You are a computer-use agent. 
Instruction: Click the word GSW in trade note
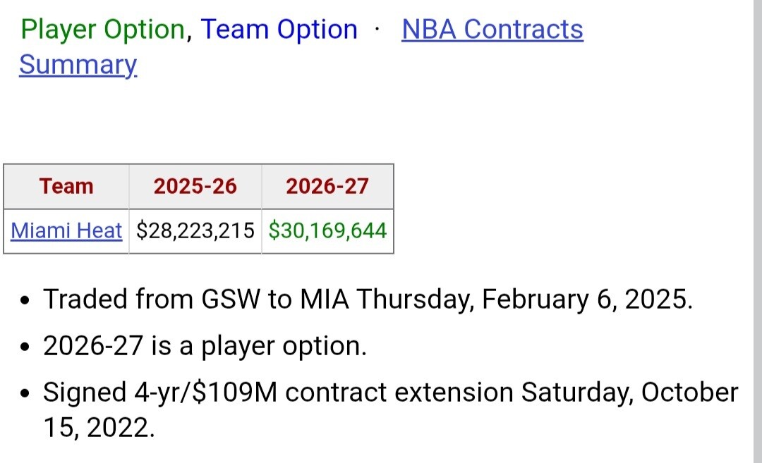tap(230, 299)
